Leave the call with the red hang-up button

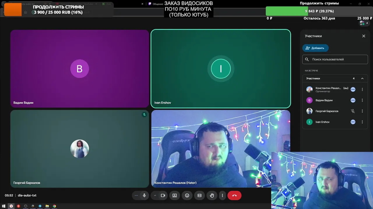(x=234, y=195)
